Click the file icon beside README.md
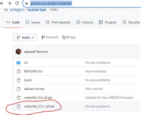141x115 pixels. pyautogui.click(x=18, y=71)
